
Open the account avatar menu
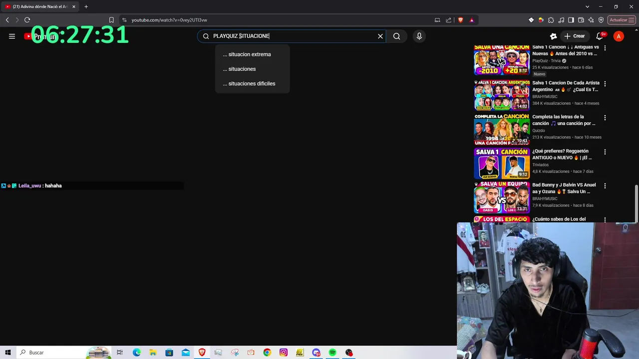click(x=619, y=36)
